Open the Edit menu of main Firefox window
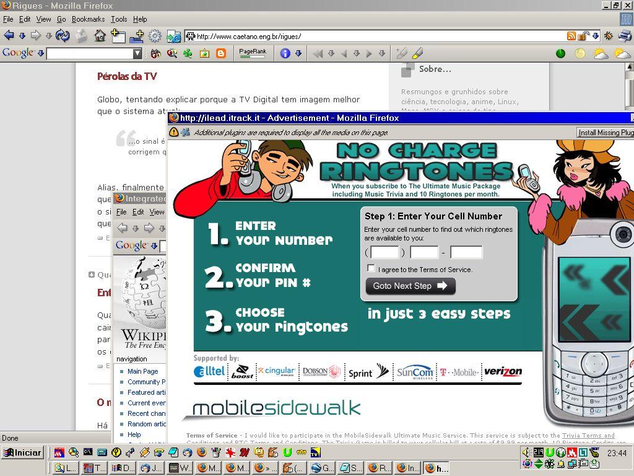 (25, 19)
